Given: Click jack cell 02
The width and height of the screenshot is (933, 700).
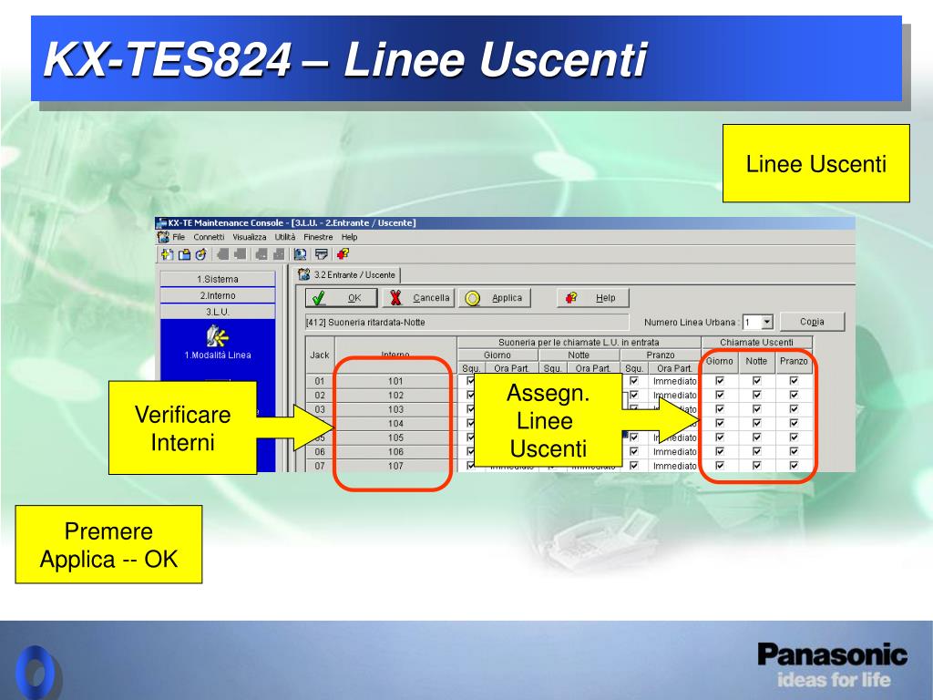Looking at the screenshot, I should (x=320, y=396).
